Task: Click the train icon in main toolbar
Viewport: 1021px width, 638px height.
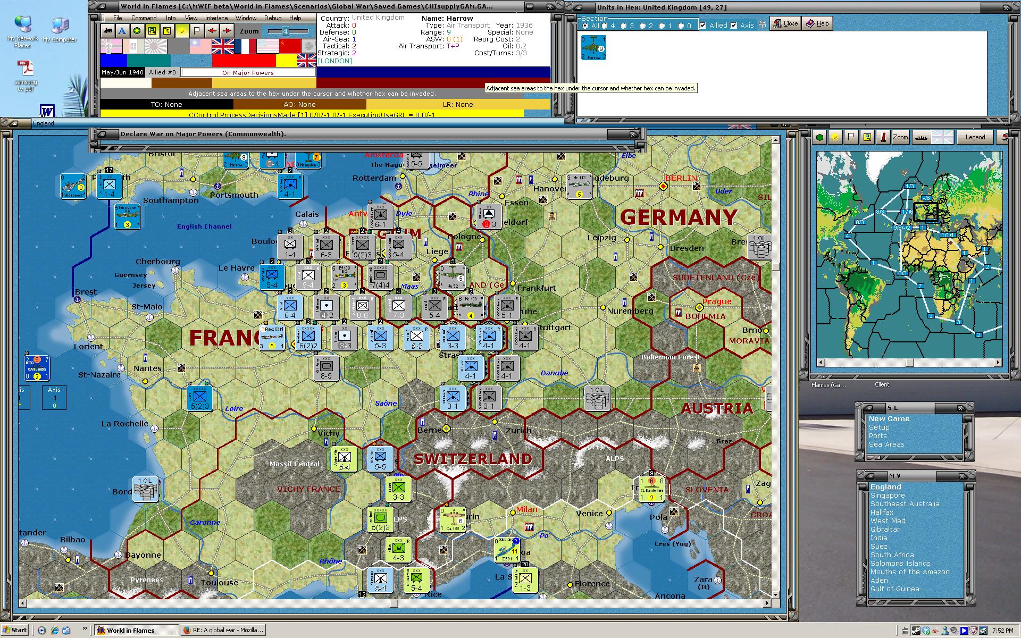Action: (108, 31)
